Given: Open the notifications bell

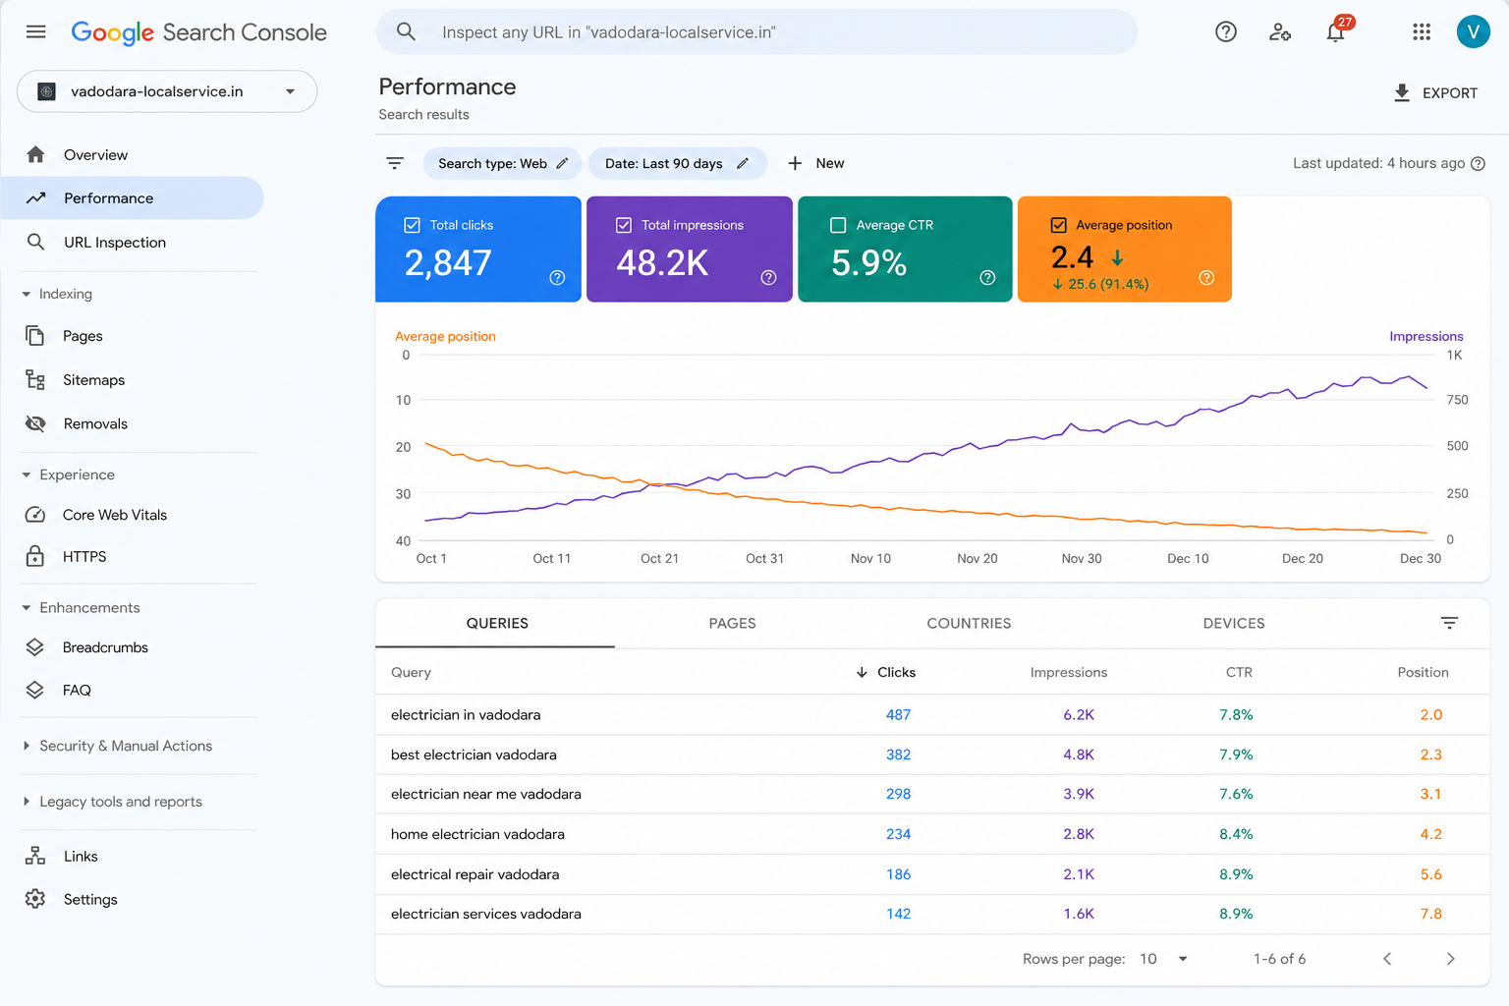Looking at the screenshot, I should pyautogui.click(x=1335, y=31).
